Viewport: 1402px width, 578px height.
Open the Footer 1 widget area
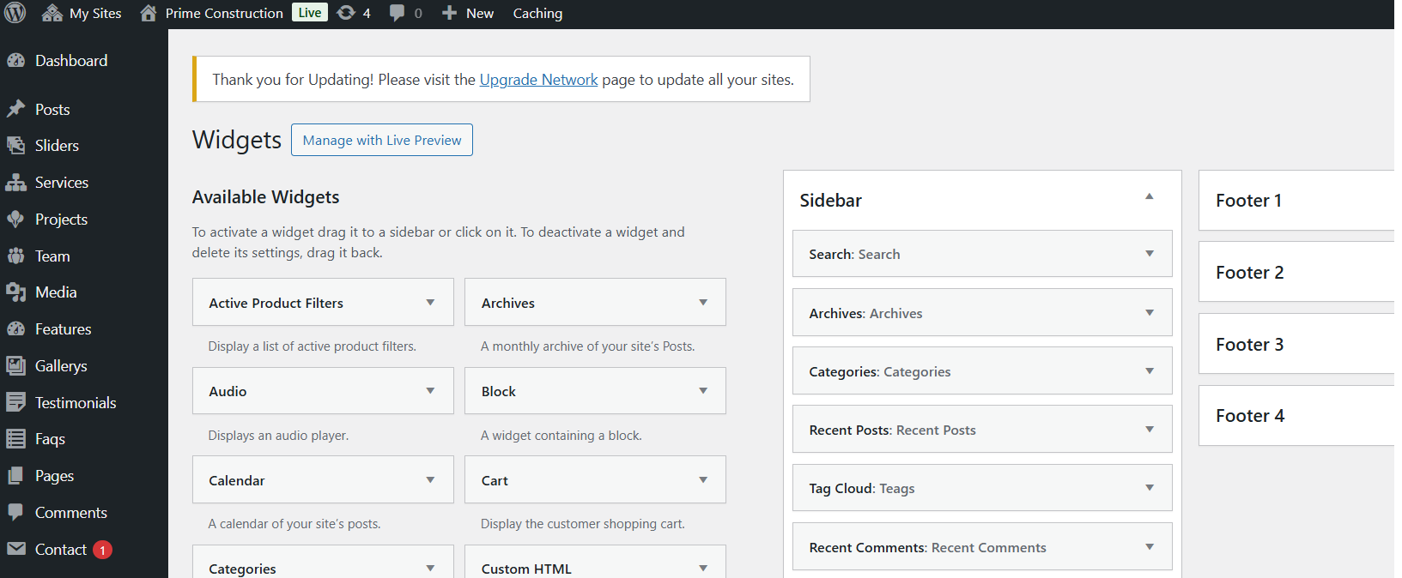click(x=1248, y=201)
